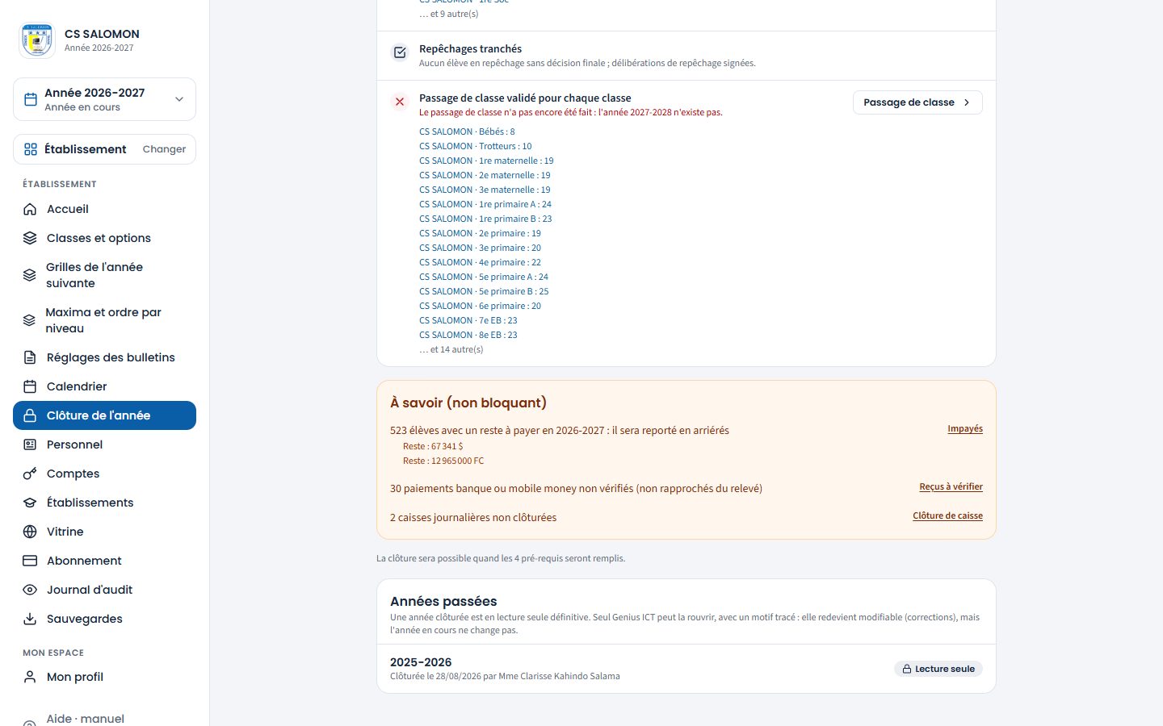Viewport: 1163px width, 726px height.
Task: Click the CS SALOMON school logo
Action: pos(37,40)
